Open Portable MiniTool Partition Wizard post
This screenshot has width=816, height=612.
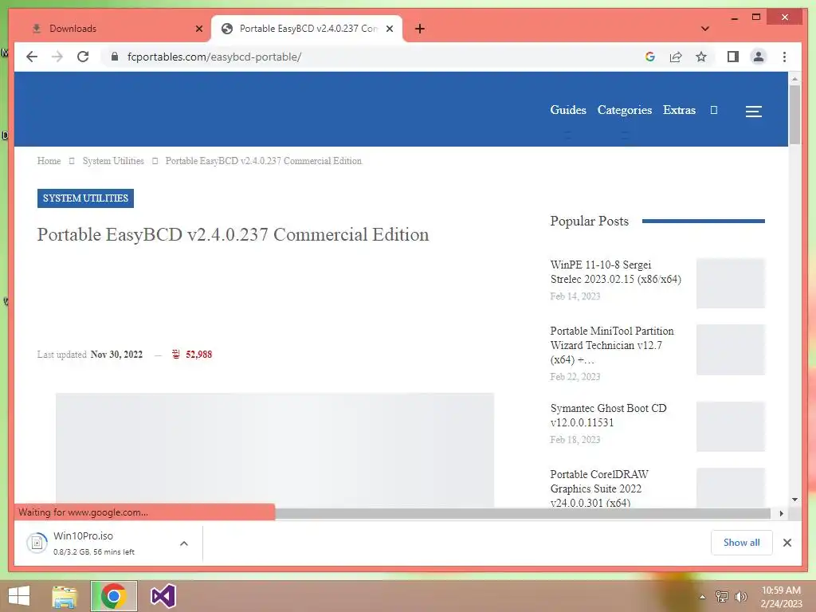point(612,345)
